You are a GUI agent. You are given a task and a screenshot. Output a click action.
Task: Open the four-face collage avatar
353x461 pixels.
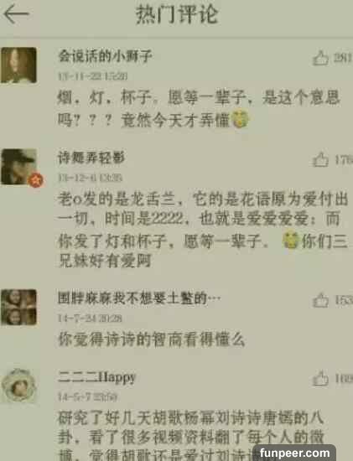(x=18, y=308)
